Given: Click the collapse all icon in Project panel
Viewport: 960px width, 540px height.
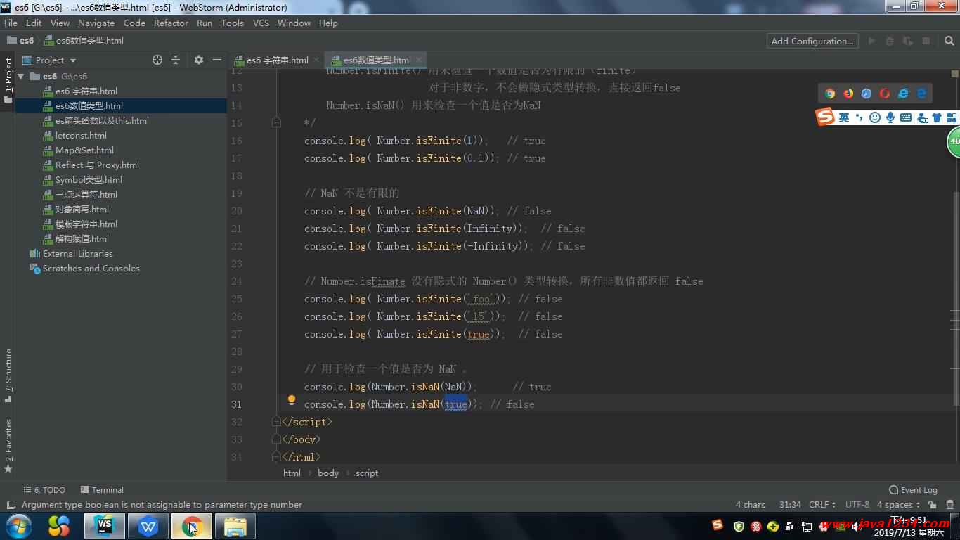Looking at the screenshot, I should [x=176, y=60].
